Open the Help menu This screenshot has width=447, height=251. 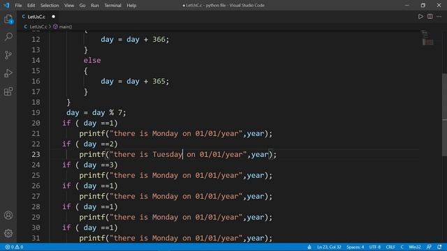(131, 6)
